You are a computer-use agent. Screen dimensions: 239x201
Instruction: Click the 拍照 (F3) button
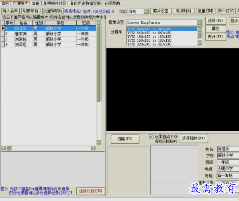(x=125, y=139)
